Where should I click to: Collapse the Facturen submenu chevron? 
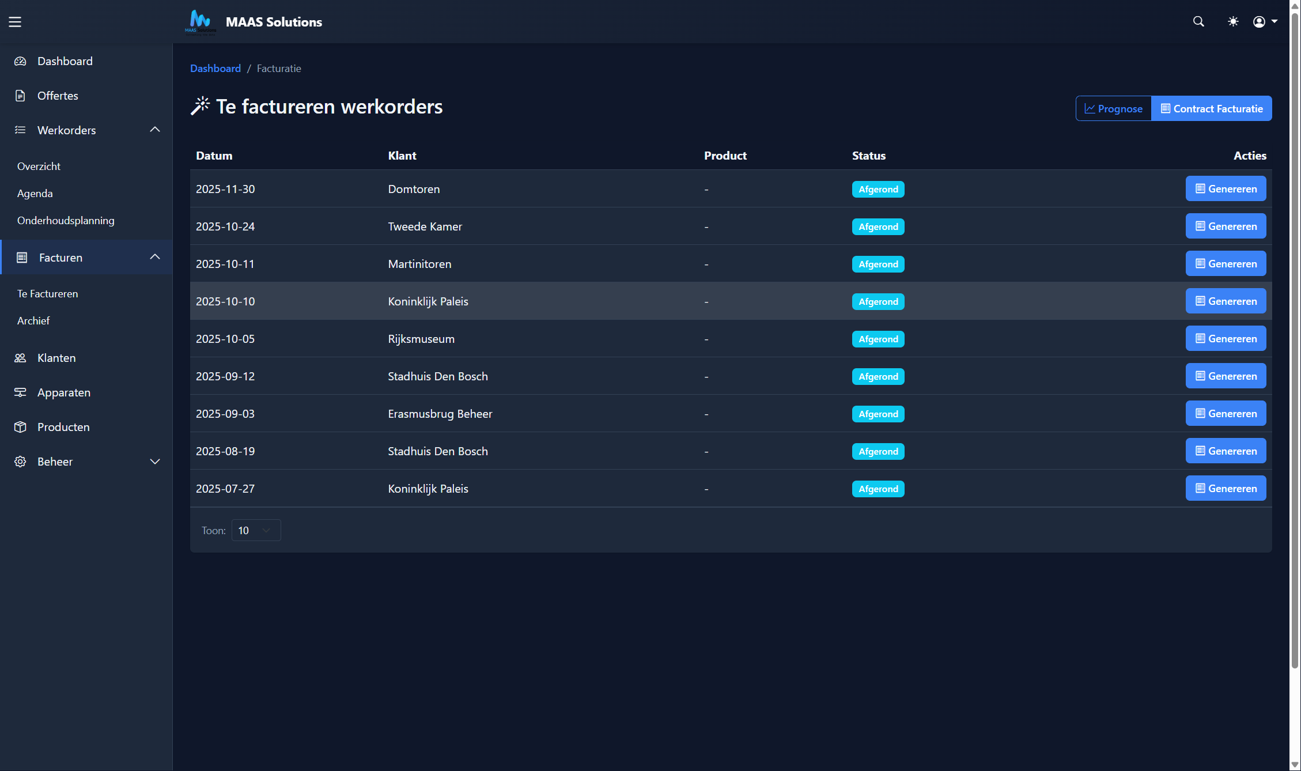coord(155,257)
